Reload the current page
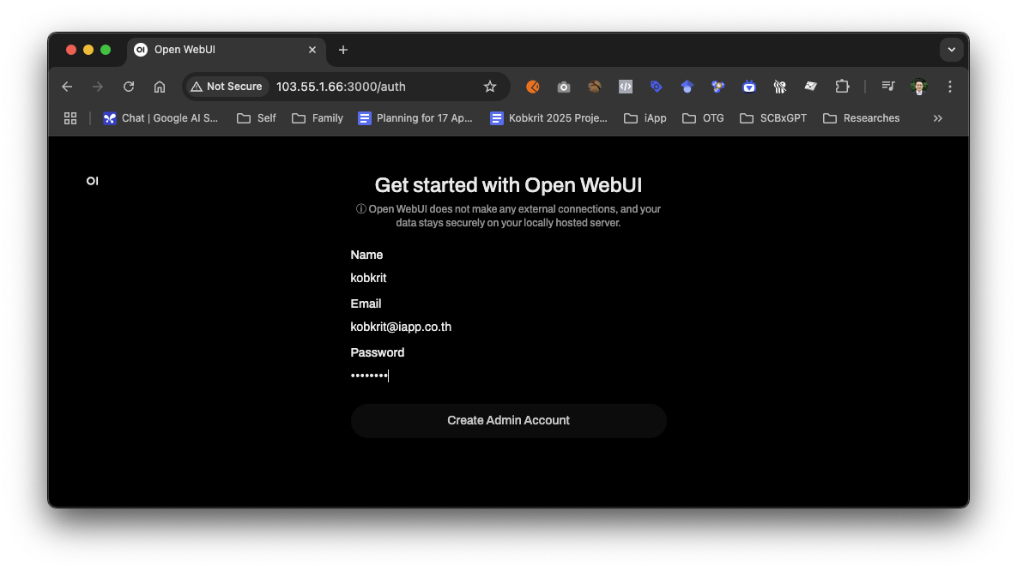This screenshot has height=571, width=1017. [129, 87]
